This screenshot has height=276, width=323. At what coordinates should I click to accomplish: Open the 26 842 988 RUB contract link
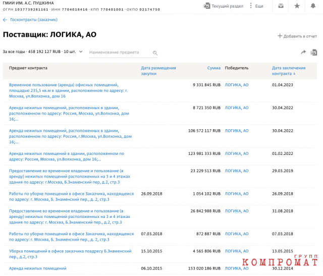70,216
